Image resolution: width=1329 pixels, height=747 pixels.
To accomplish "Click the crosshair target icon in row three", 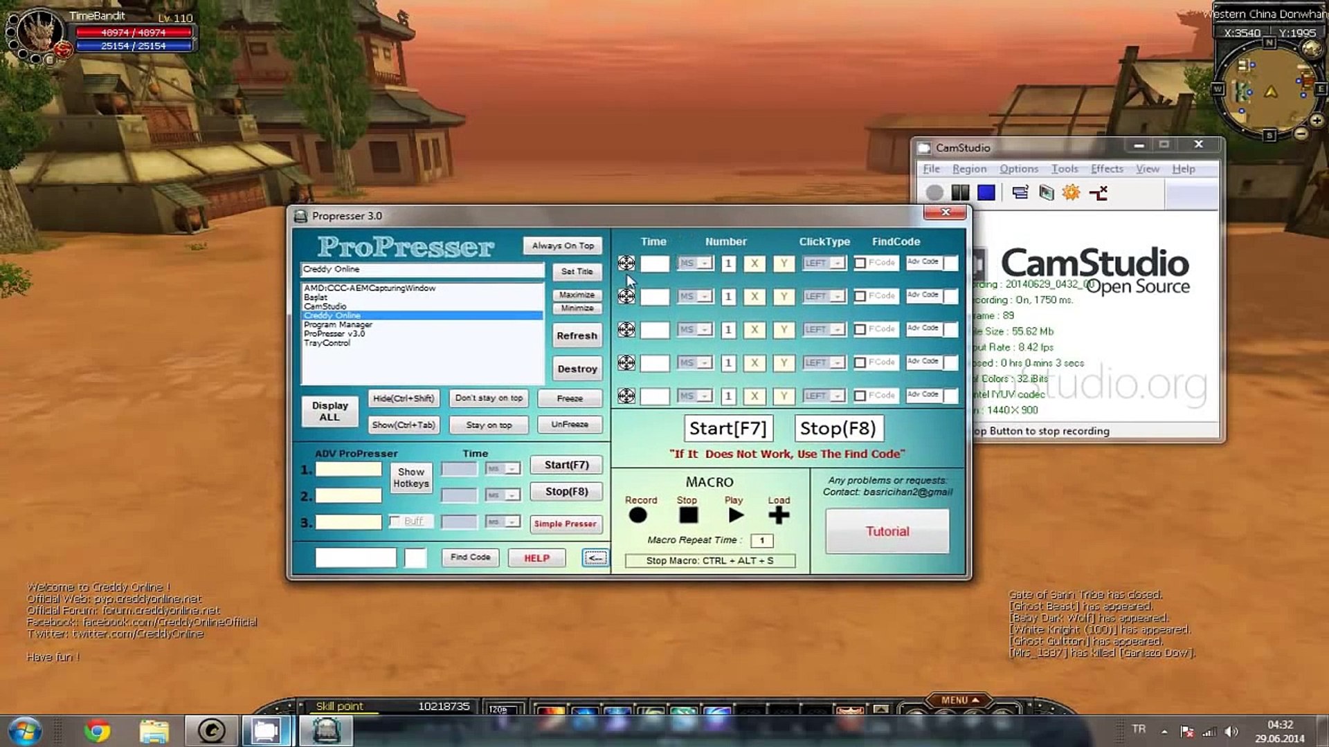I will [x=626, y=329].
